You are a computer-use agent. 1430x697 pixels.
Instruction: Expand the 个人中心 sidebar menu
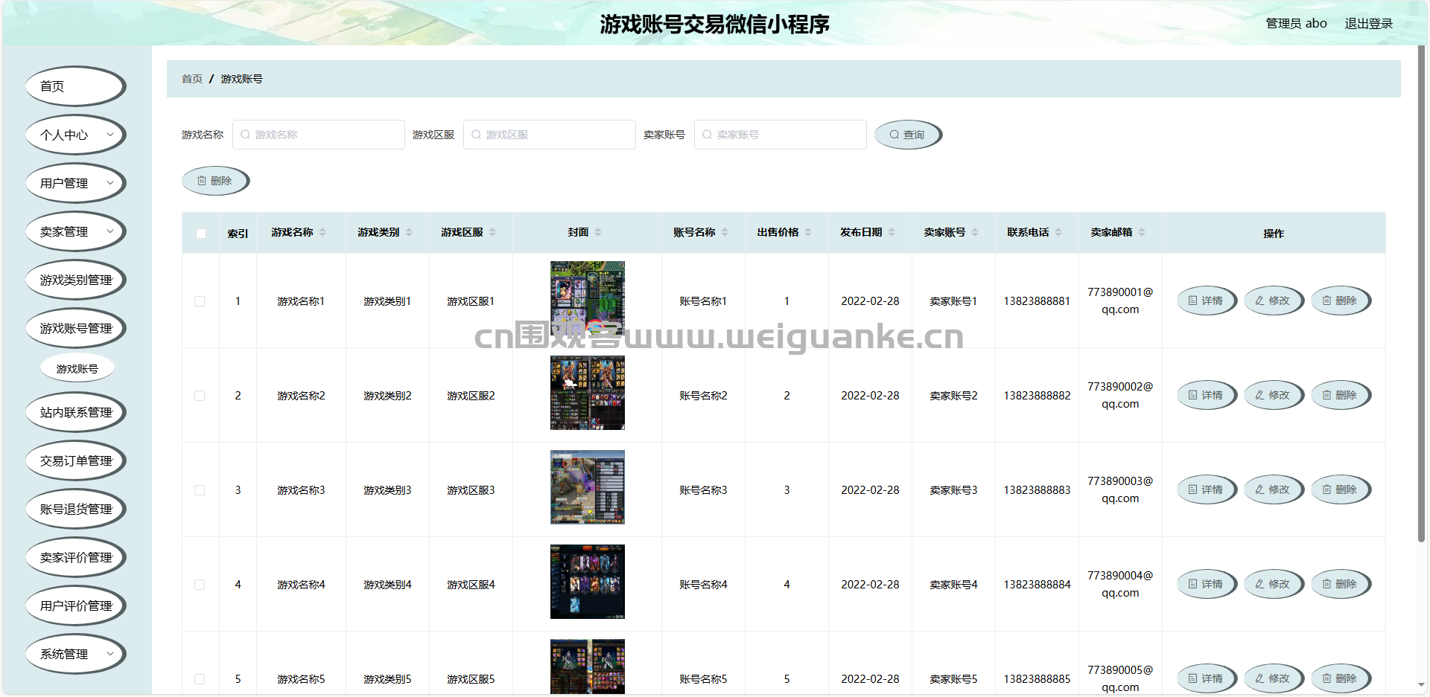(x=76, y=135)
